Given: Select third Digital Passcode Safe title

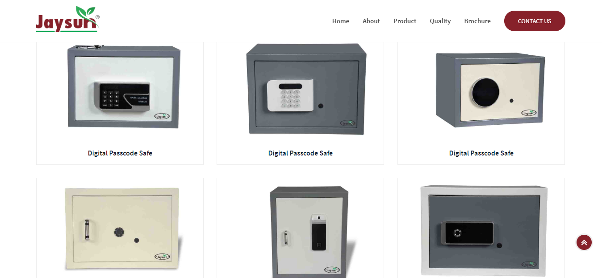Looking at the screenshot, I should tap(481, 153).
